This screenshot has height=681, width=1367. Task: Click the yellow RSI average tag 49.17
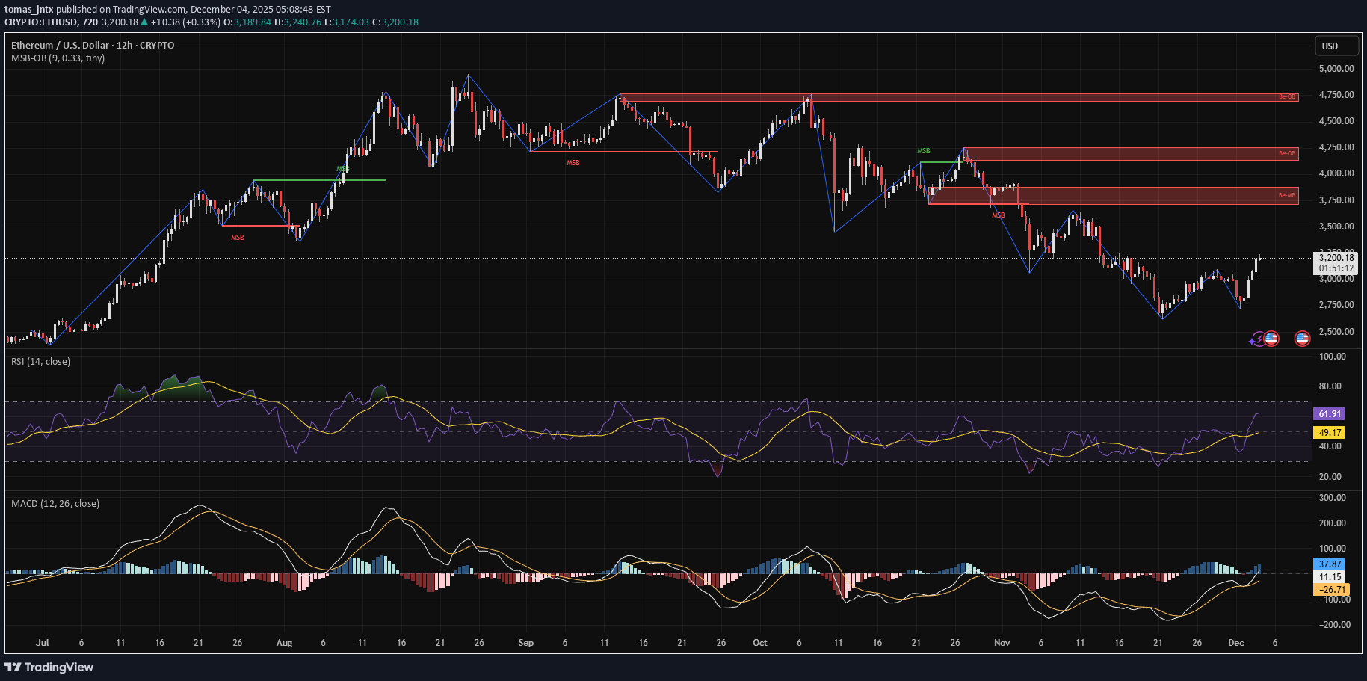(1329, 433)
